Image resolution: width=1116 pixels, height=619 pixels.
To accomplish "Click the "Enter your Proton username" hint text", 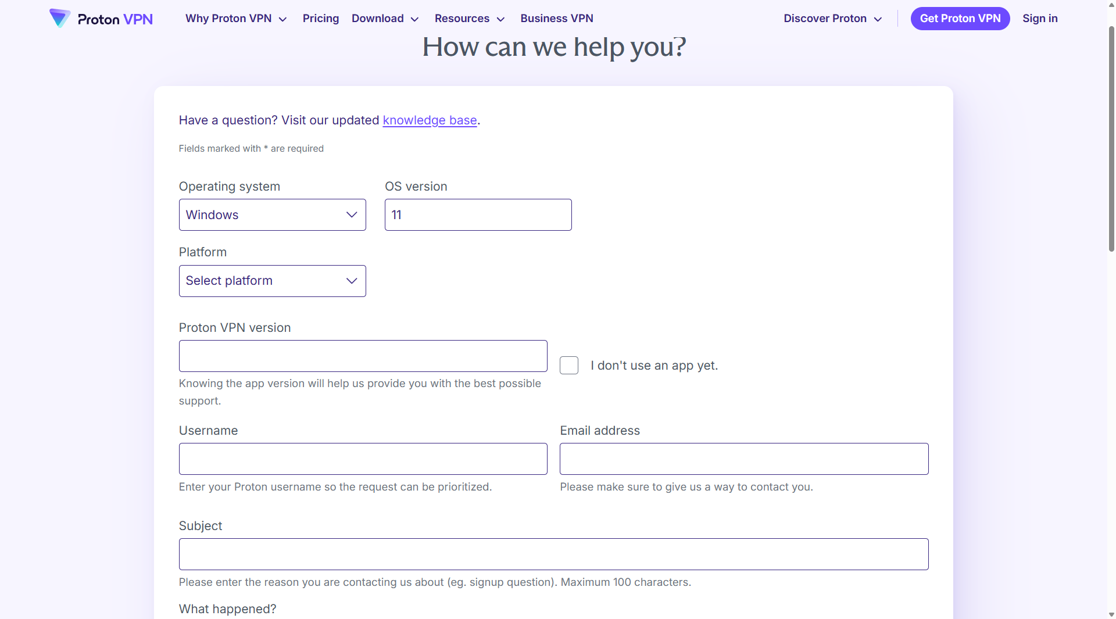I will [335, 487].
